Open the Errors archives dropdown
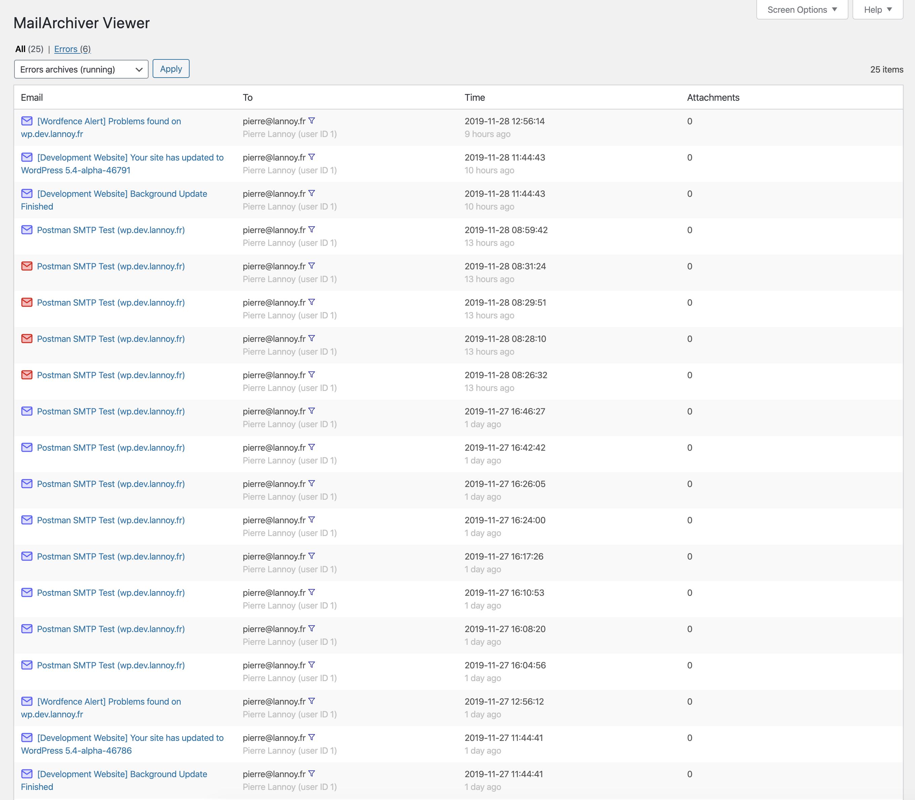The width and height of the screenshot is (915, 800). 81,69
